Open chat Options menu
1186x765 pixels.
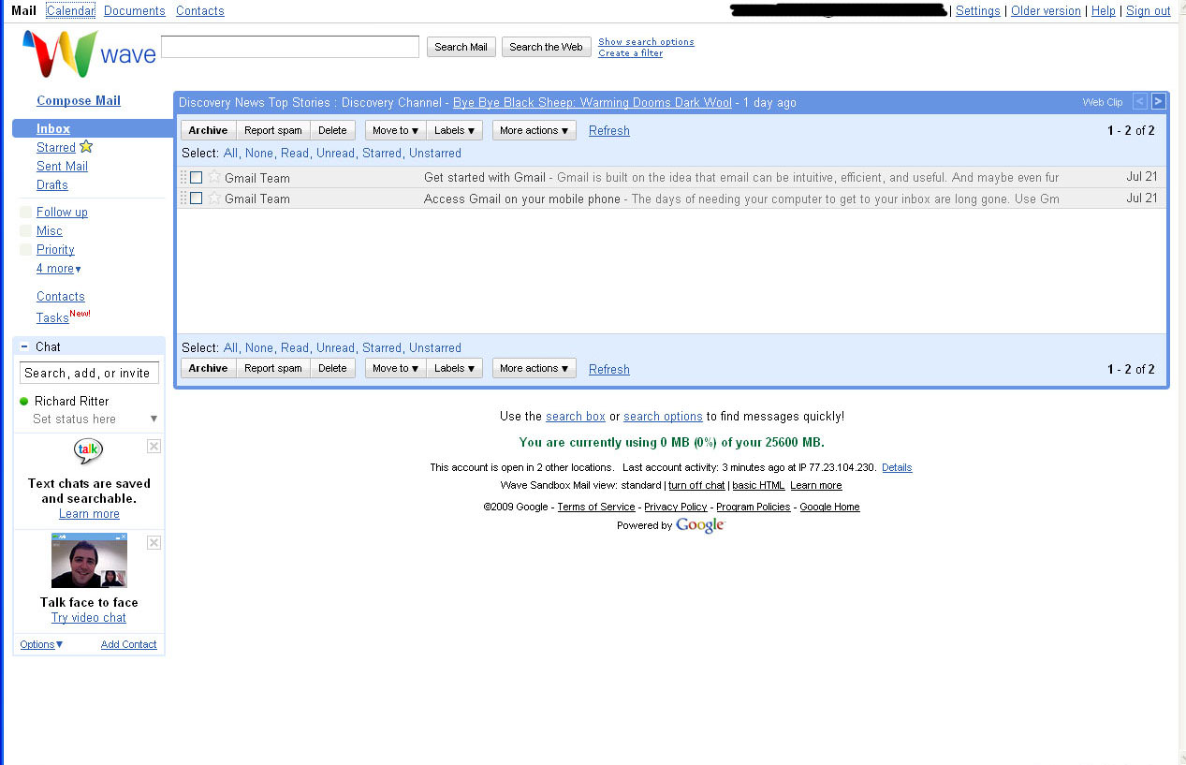[41, 644]
